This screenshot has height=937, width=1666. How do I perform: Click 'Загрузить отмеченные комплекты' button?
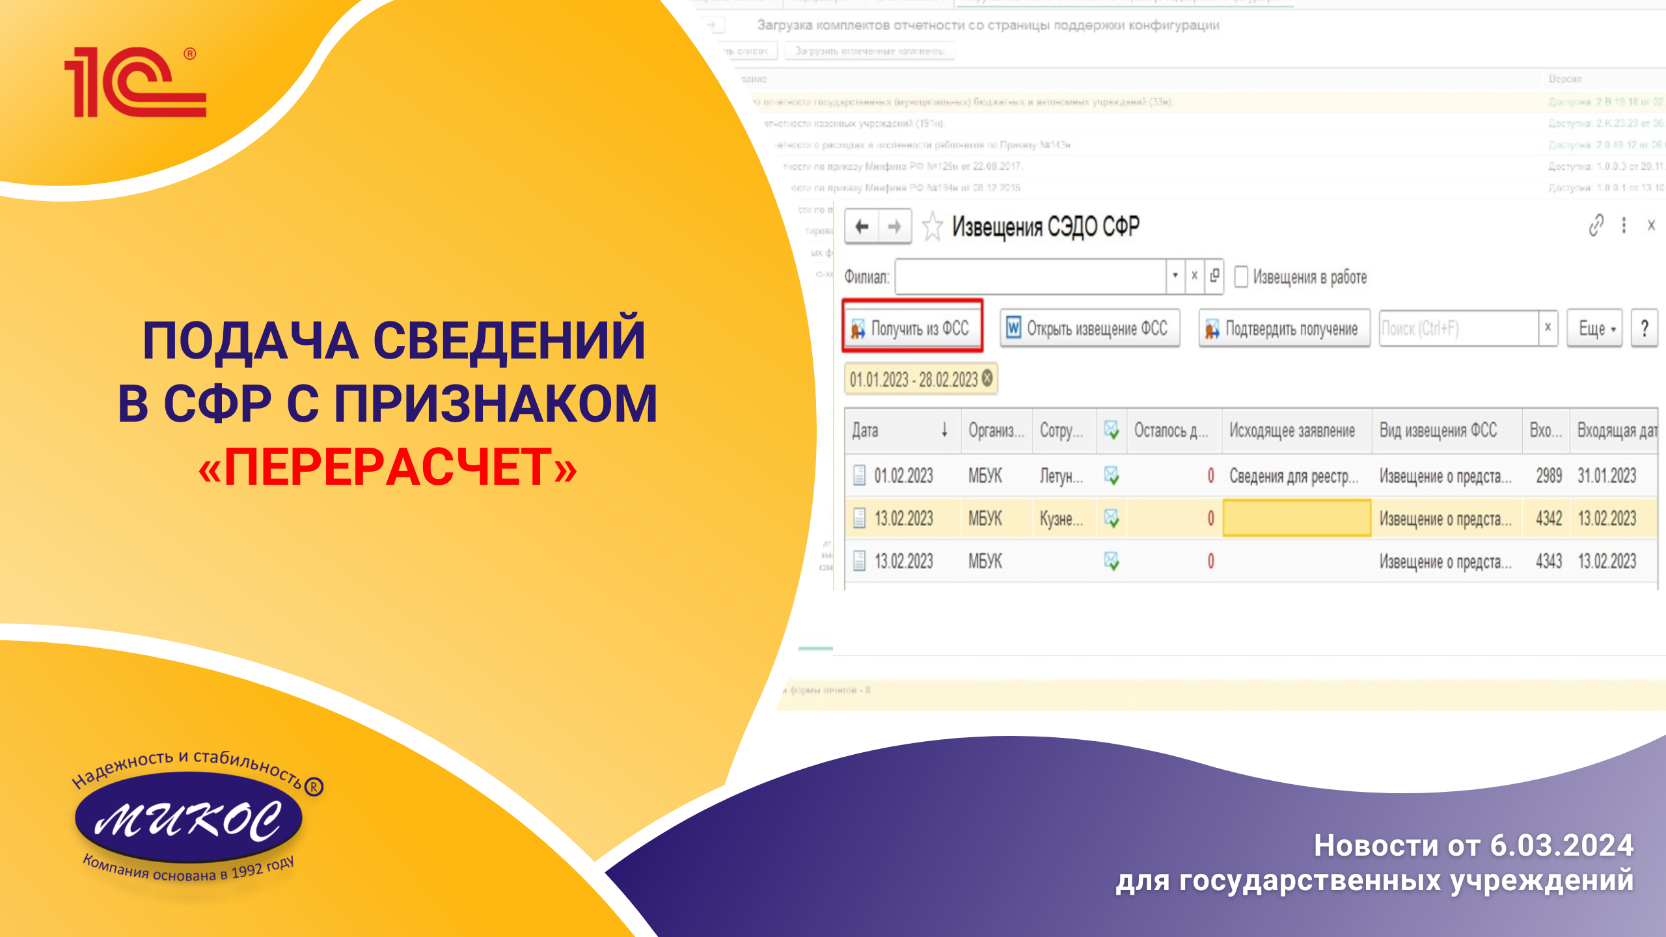coord(867,51)
